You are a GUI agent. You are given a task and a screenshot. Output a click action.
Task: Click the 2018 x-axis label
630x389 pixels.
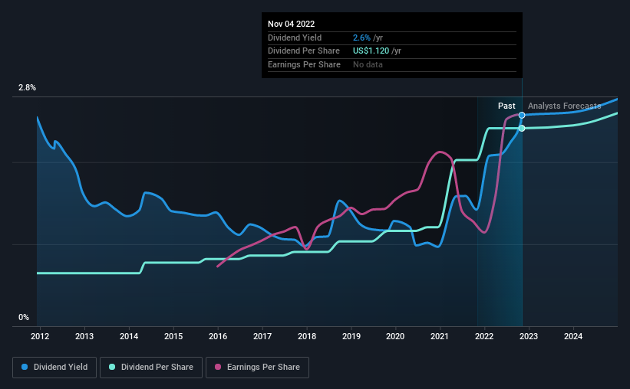click(307, 336)
